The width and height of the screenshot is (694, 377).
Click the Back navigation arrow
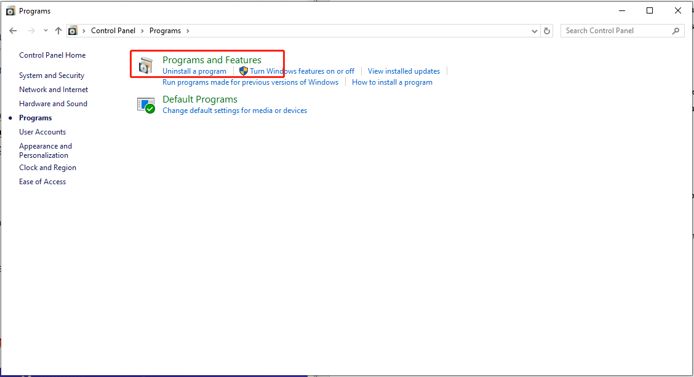tap(13, 30)
